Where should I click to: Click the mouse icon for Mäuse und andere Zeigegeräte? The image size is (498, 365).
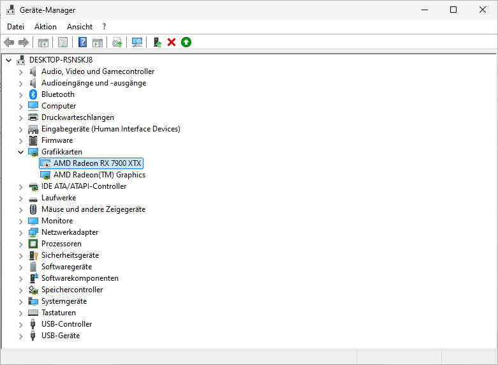(x=33, y=209)
